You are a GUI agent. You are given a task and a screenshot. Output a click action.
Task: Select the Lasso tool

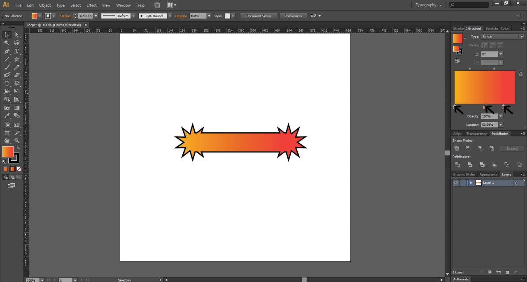coord(17,43)
